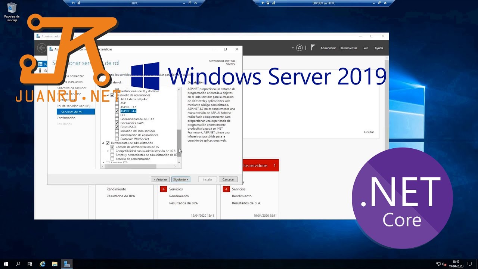Pin the HTPC remote connection bar
This screenshot has height=269, width=478.
[x=73, y=3]
